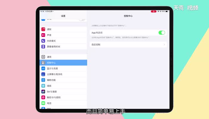
Task: Tap the 电池 battery icon
Action: click(43, 103)
